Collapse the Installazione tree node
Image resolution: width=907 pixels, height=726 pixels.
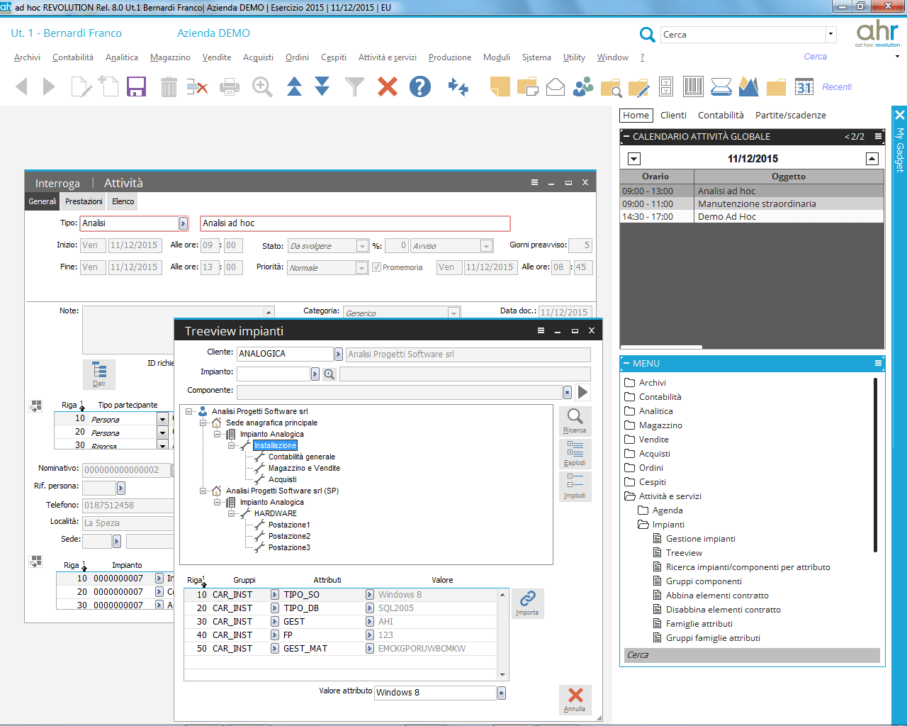coord(232,445)
